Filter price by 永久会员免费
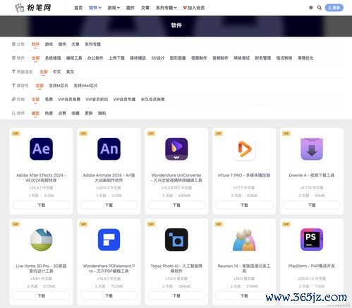The width and height of the screenshot is (352, 308). click(153, 99)
